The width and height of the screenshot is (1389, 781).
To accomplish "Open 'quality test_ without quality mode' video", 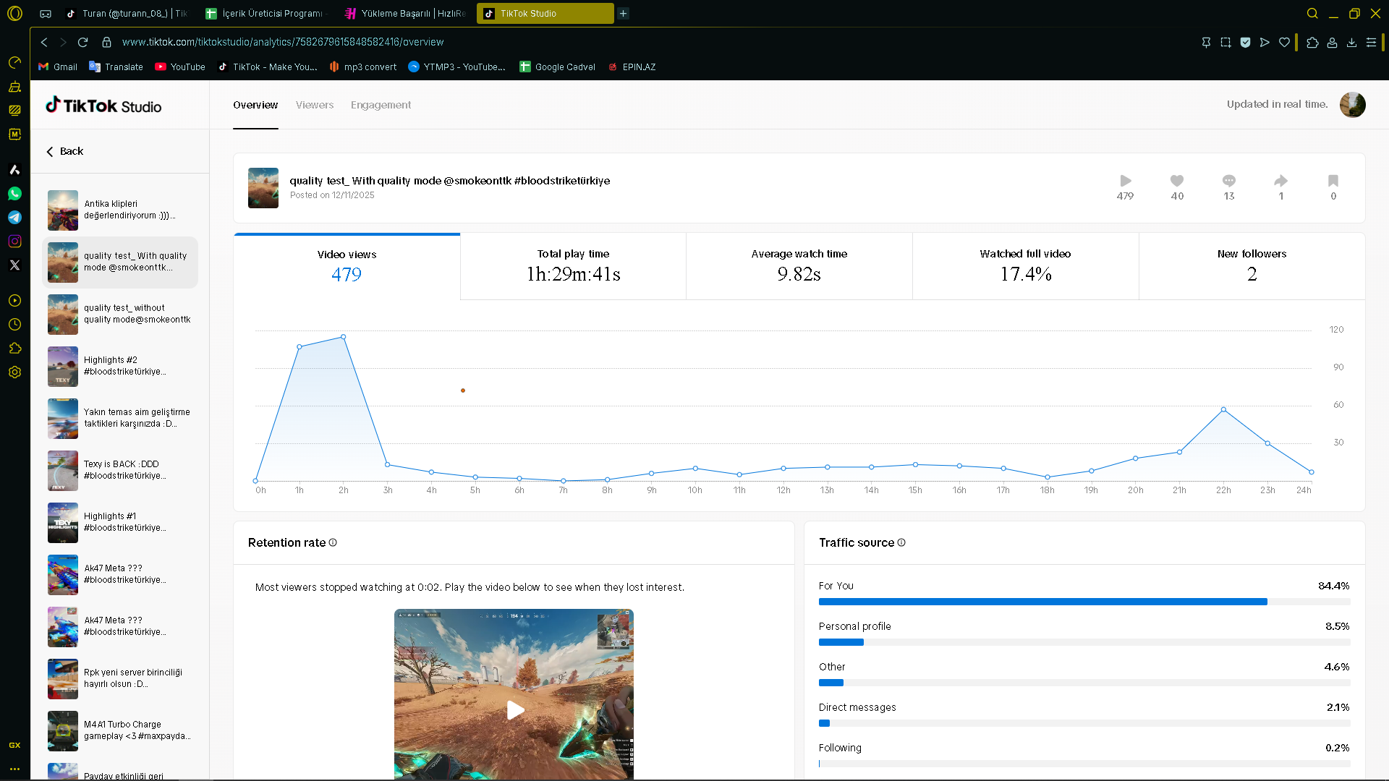I will (x=120, y=315).
